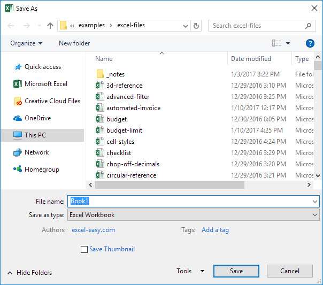Open the _notes folder icon

pyautogui.click(x=99, y=74)
